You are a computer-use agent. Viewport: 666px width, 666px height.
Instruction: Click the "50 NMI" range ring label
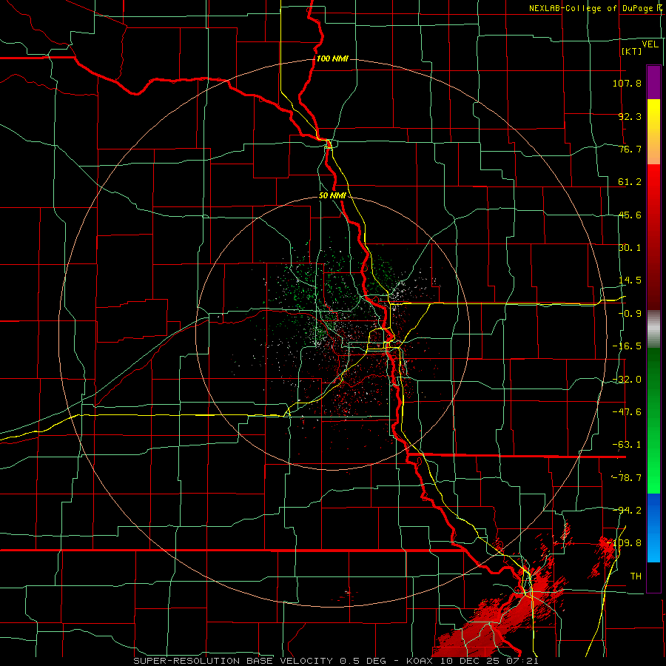[332, 196]
